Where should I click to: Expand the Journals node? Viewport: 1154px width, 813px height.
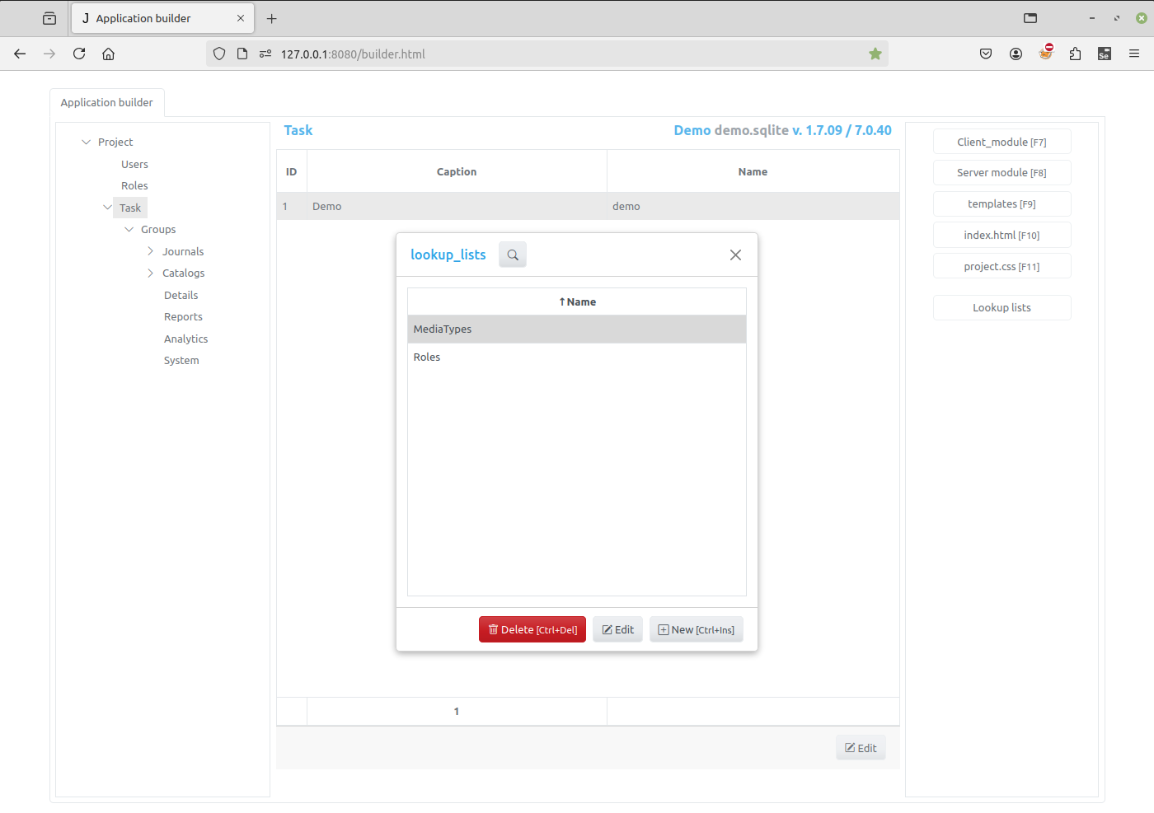coord(150,251)
